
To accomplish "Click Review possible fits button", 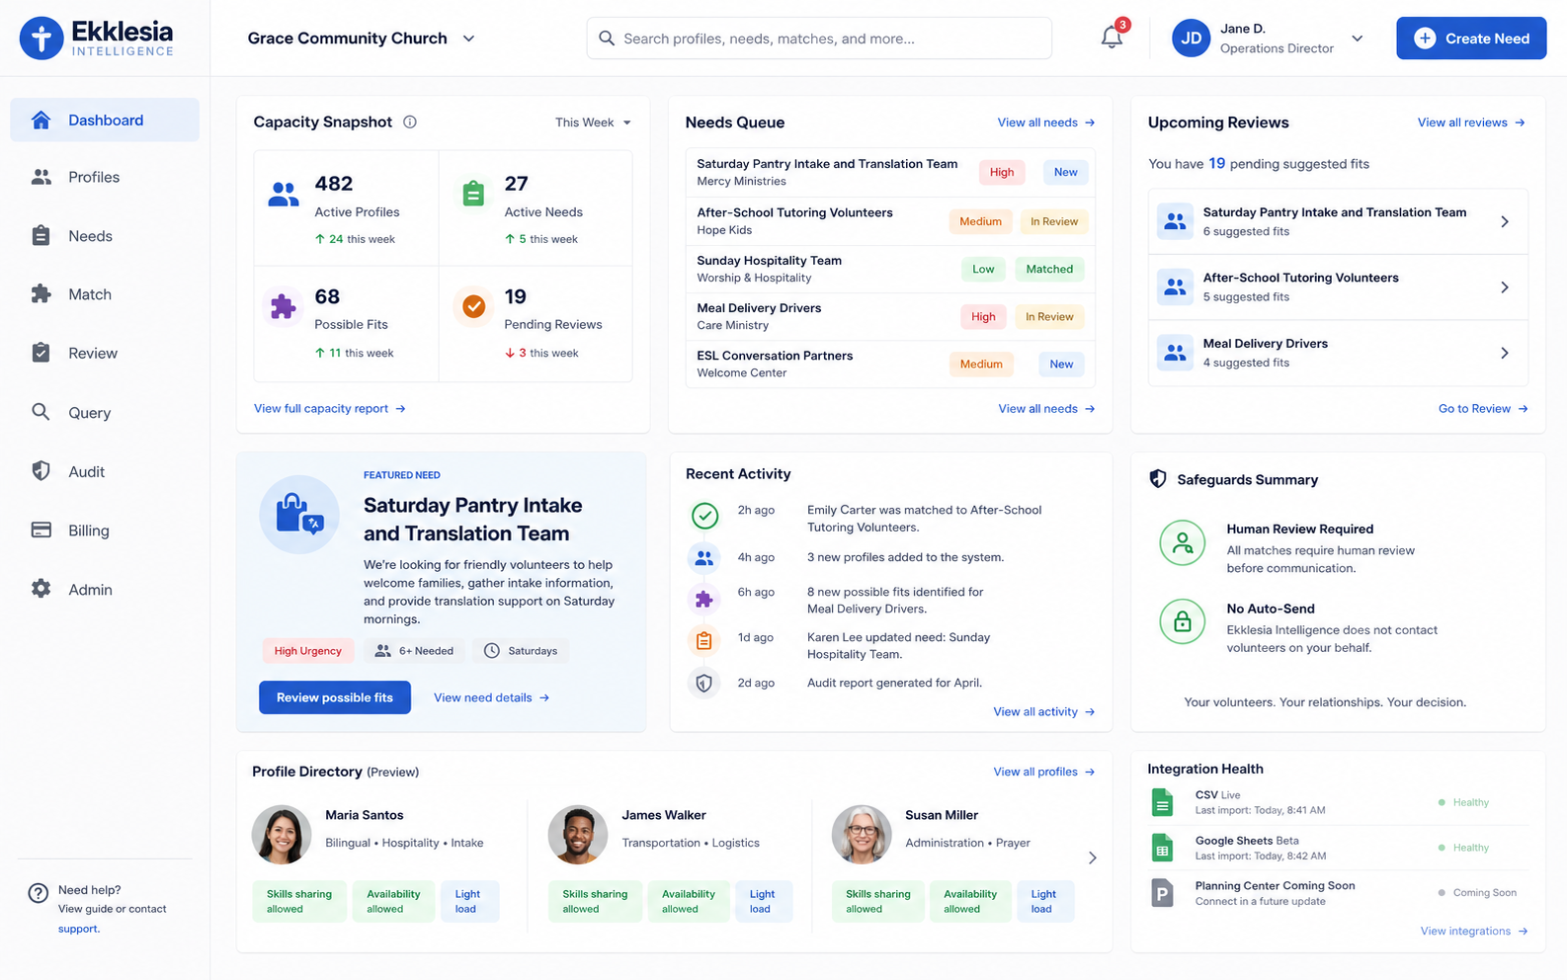I will 335,697.
